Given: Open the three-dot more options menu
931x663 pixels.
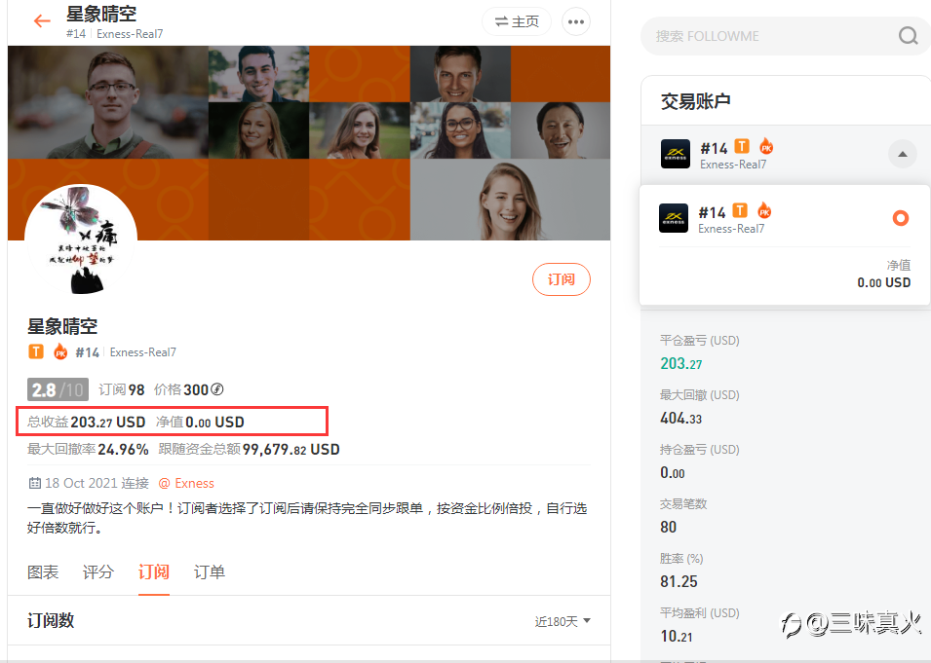Looking at the screenshot, I should point(576,22).
